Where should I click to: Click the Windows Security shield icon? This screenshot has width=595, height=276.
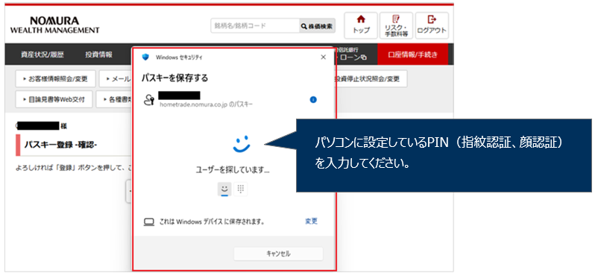pyautogui.click(x=145, y=57)
